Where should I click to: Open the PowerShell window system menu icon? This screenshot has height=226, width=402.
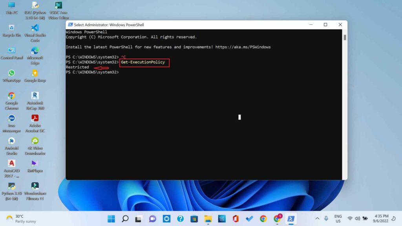click(x=70, y=25)
